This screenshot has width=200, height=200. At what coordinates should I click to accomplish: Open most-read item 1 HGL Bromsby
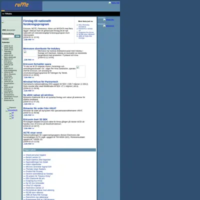[84, 25]
